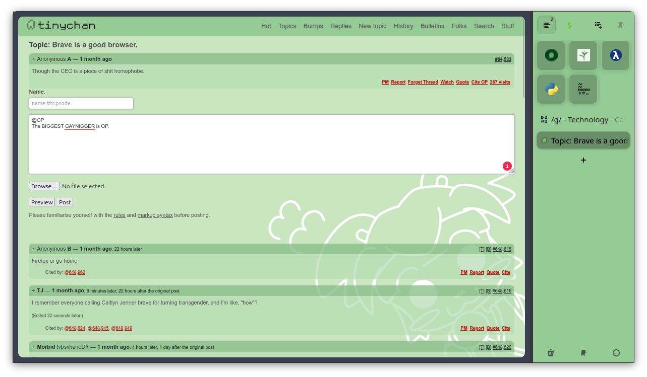Collapse TJ's reply using plus sign

[33, 291]
